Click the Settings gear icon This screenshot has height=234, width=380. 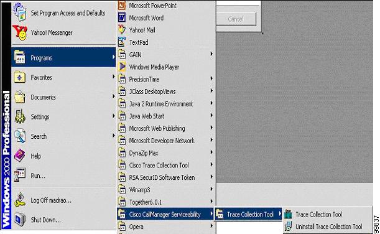[x=20, y=116]
